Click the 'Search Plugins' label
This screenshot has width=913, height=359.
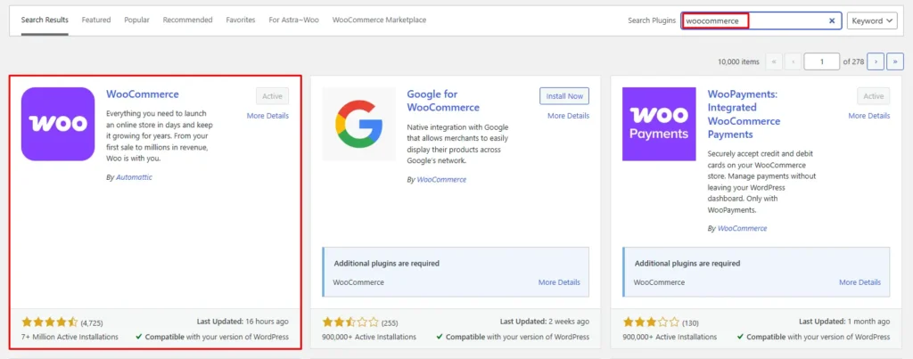coord(652,21)
